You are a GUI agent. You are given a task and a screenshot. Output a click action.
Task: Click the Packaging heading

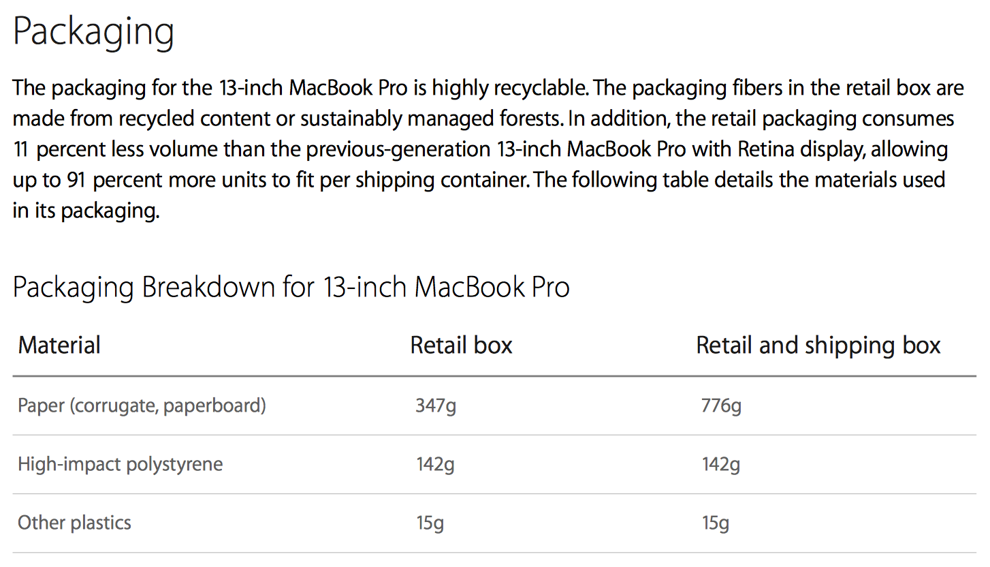coord(94,33)
